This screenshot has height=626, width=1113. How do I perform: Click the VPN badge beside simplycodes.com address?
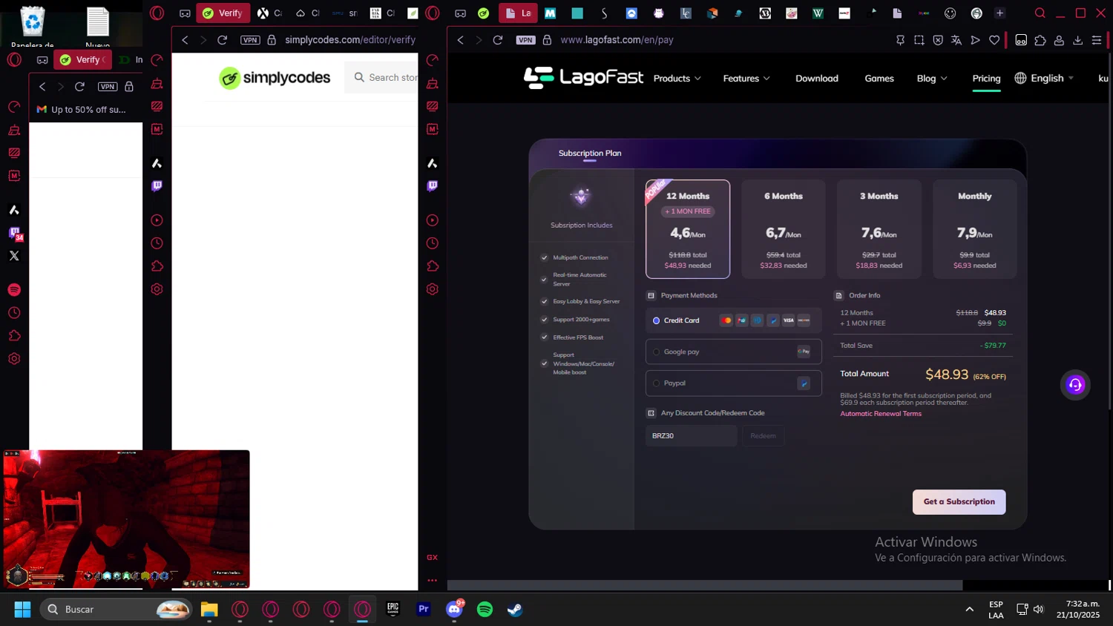tap(250, 40)
